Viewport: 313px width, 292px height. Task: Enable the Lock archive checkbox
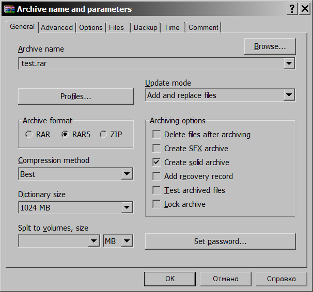[x=156, y=204]
